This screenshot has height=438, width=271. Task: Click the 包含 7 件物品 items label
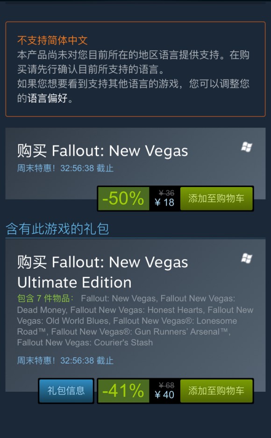(x=45, y=298)
